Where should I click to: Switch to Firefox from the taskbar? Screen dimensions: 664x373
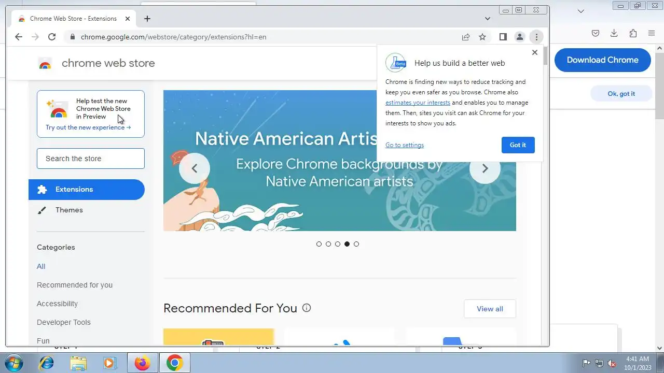[x=142, y=363]
